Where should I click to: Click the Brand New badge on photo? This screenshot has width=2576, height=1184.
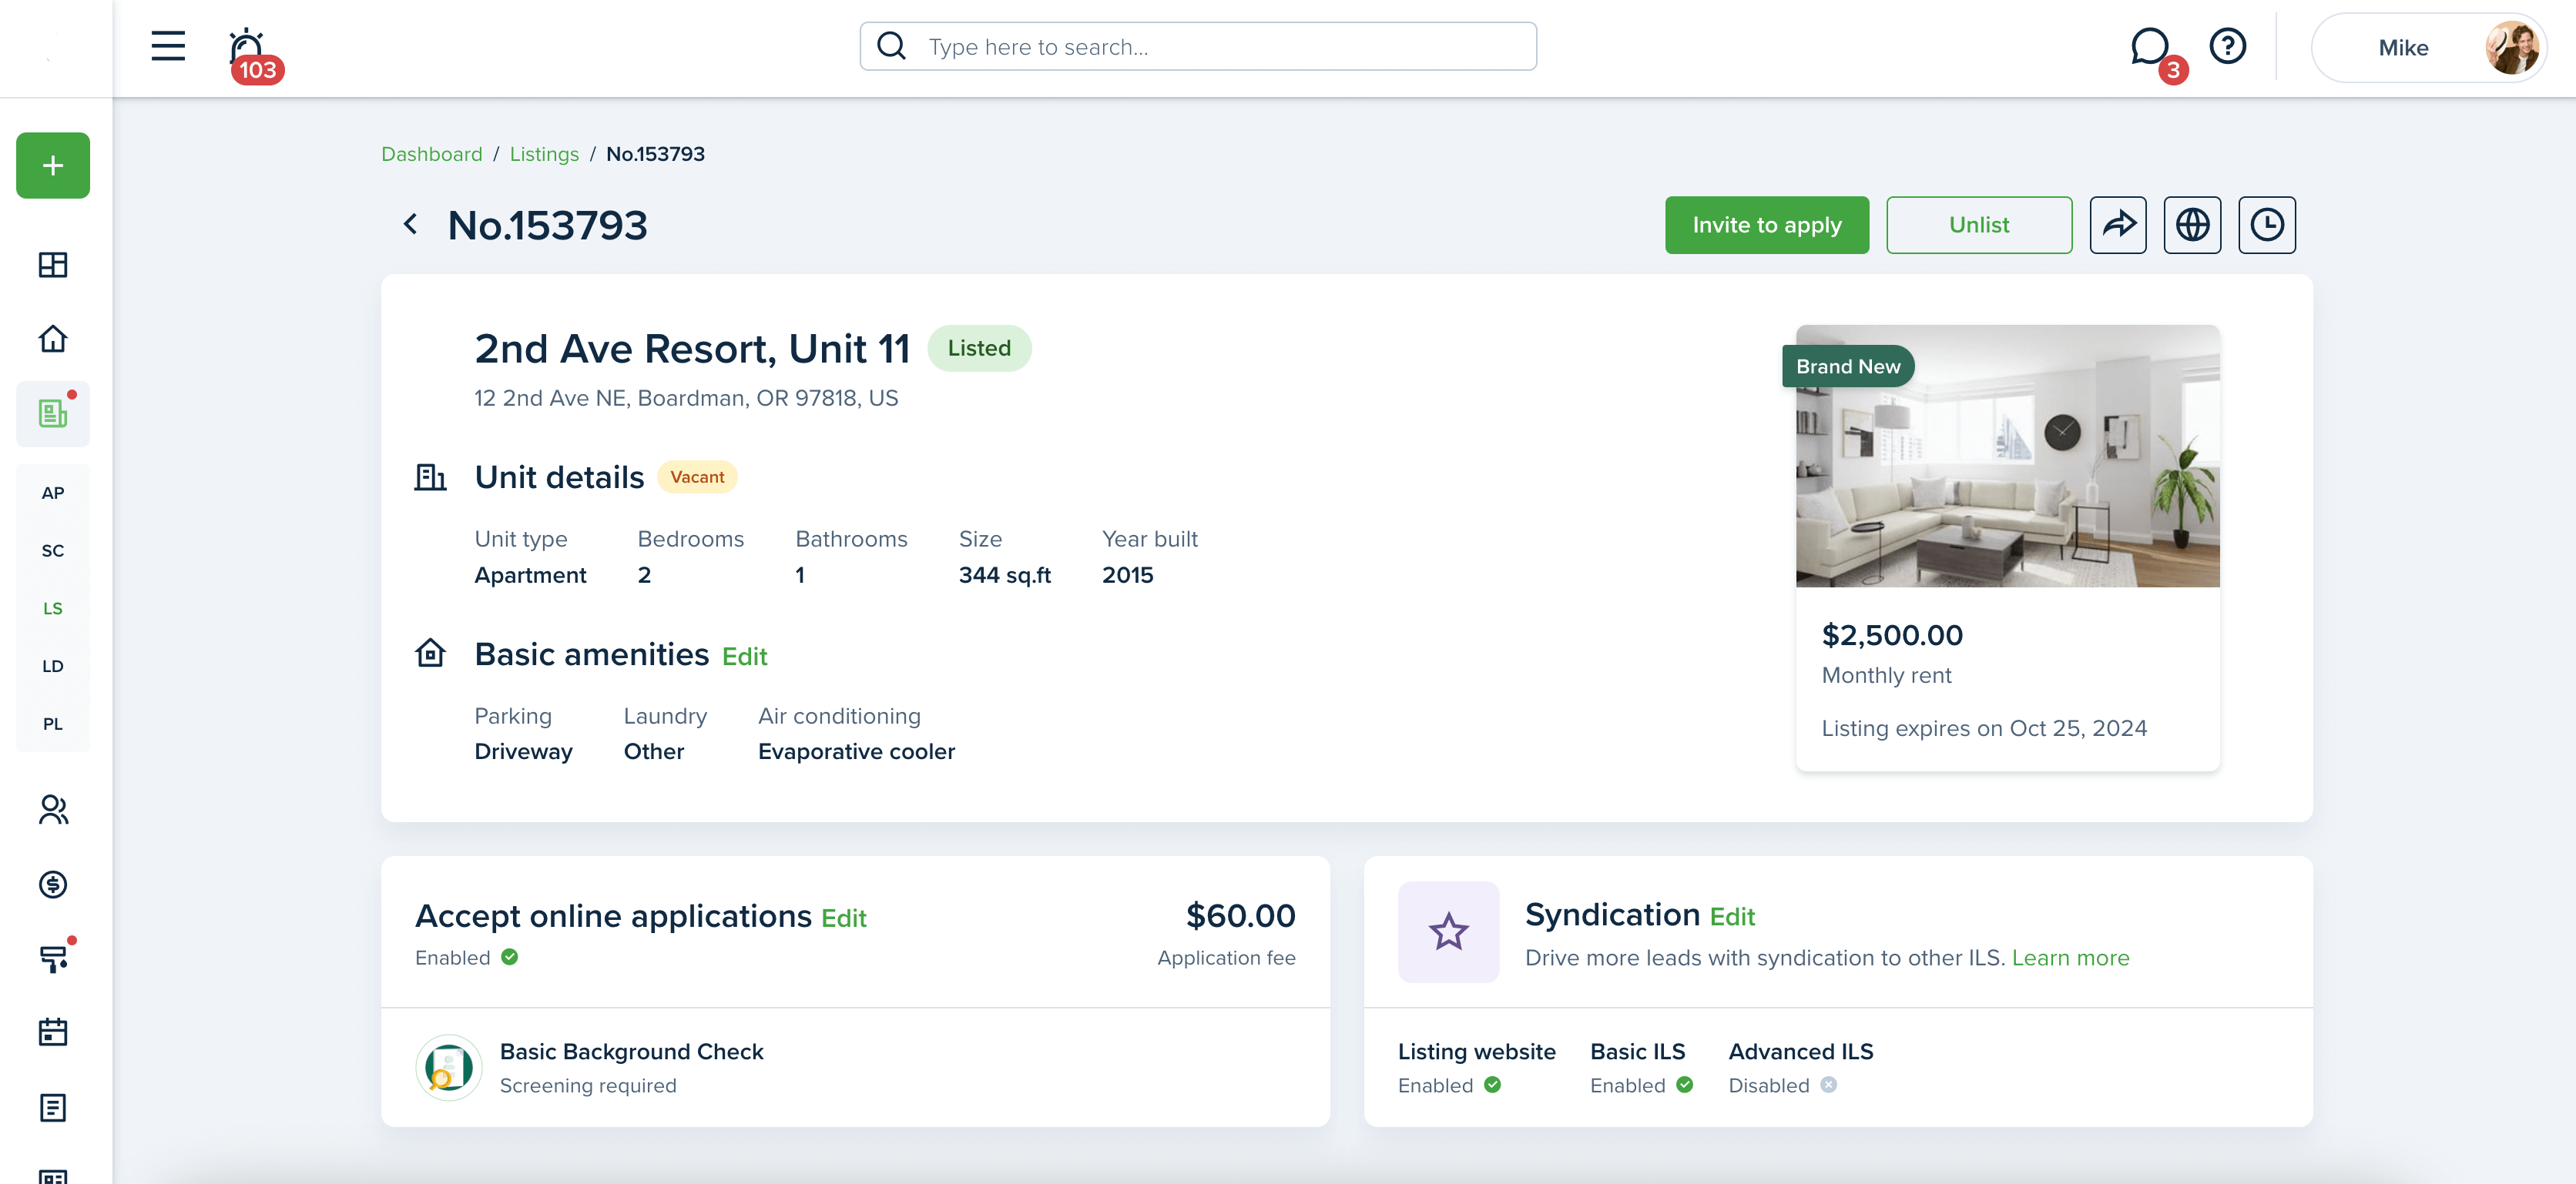1847,366
